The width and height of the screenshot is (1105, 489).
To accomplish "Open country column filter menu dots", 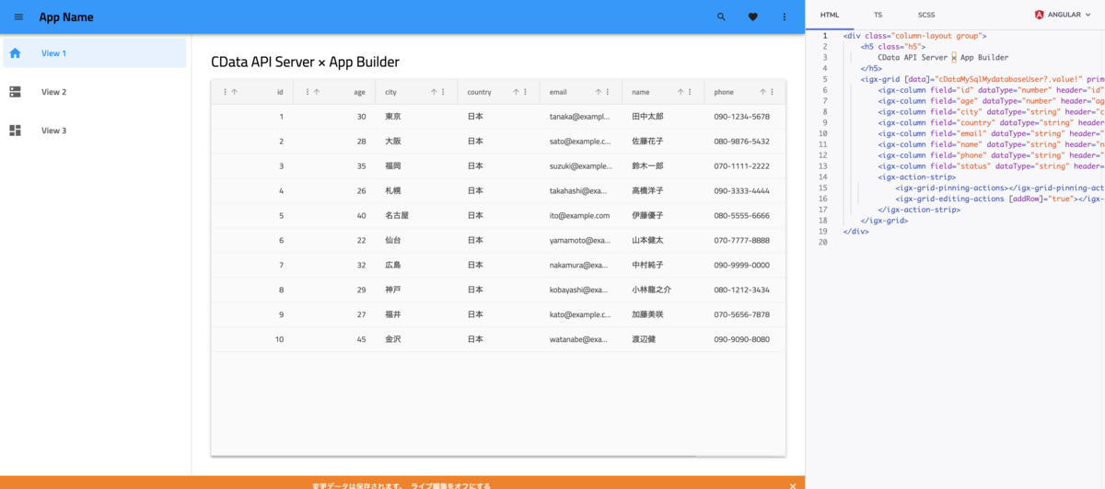I will pyautogui.click(x=525, y=92).
